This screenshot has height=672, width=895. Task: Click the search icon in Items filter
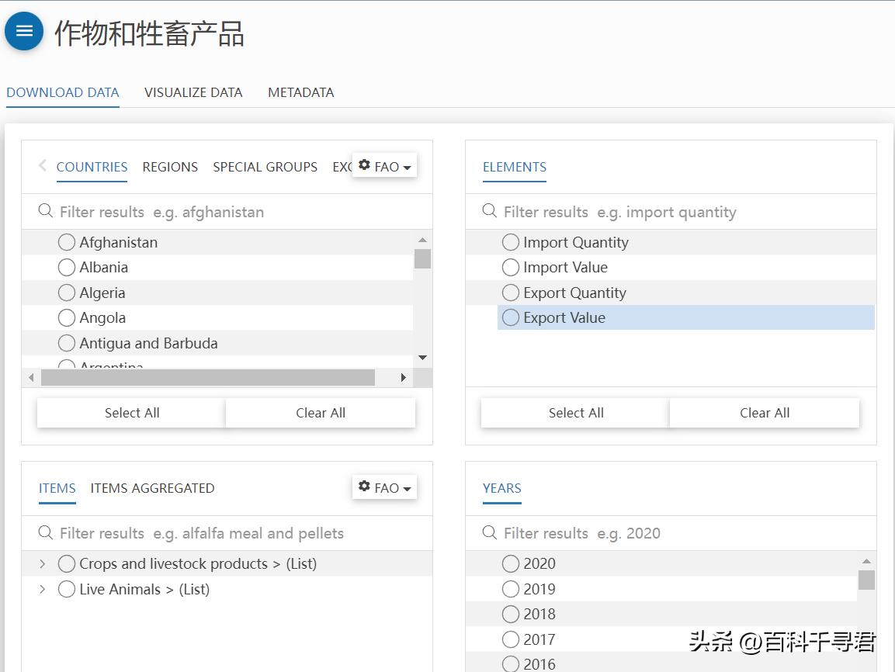(x=46, y=532)
